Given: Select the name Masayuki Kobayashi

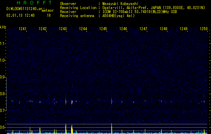Looking at the screenshot, I should [120, 4].
